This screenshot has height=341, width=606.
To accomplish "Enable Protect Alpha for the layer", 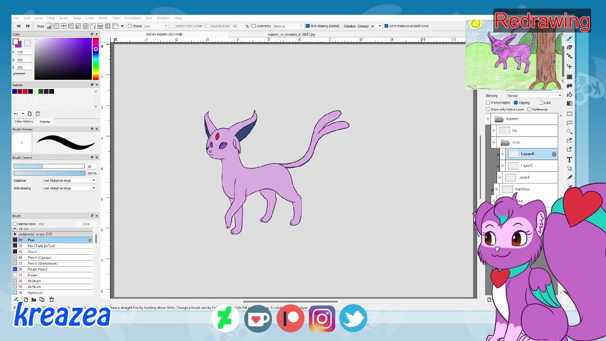I will pos(488,103).
